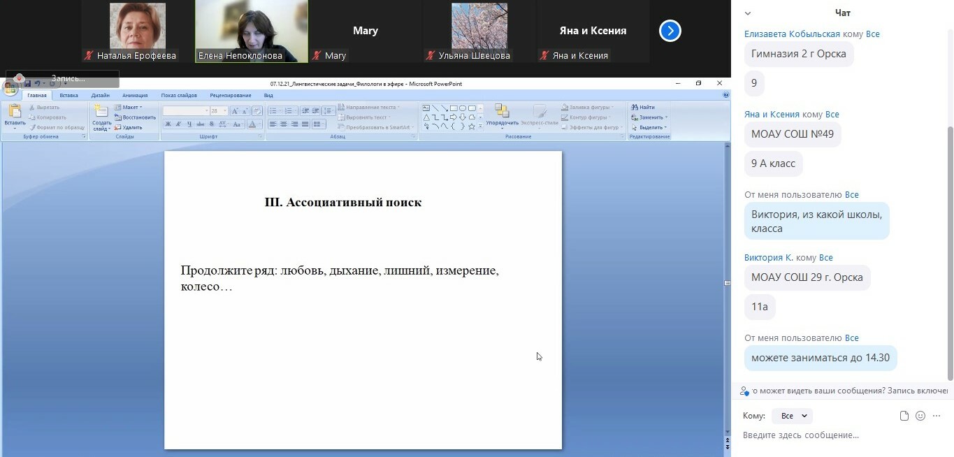Select the star shape in shapes gallery
The image size is (954, 457).
click(472, 126)
